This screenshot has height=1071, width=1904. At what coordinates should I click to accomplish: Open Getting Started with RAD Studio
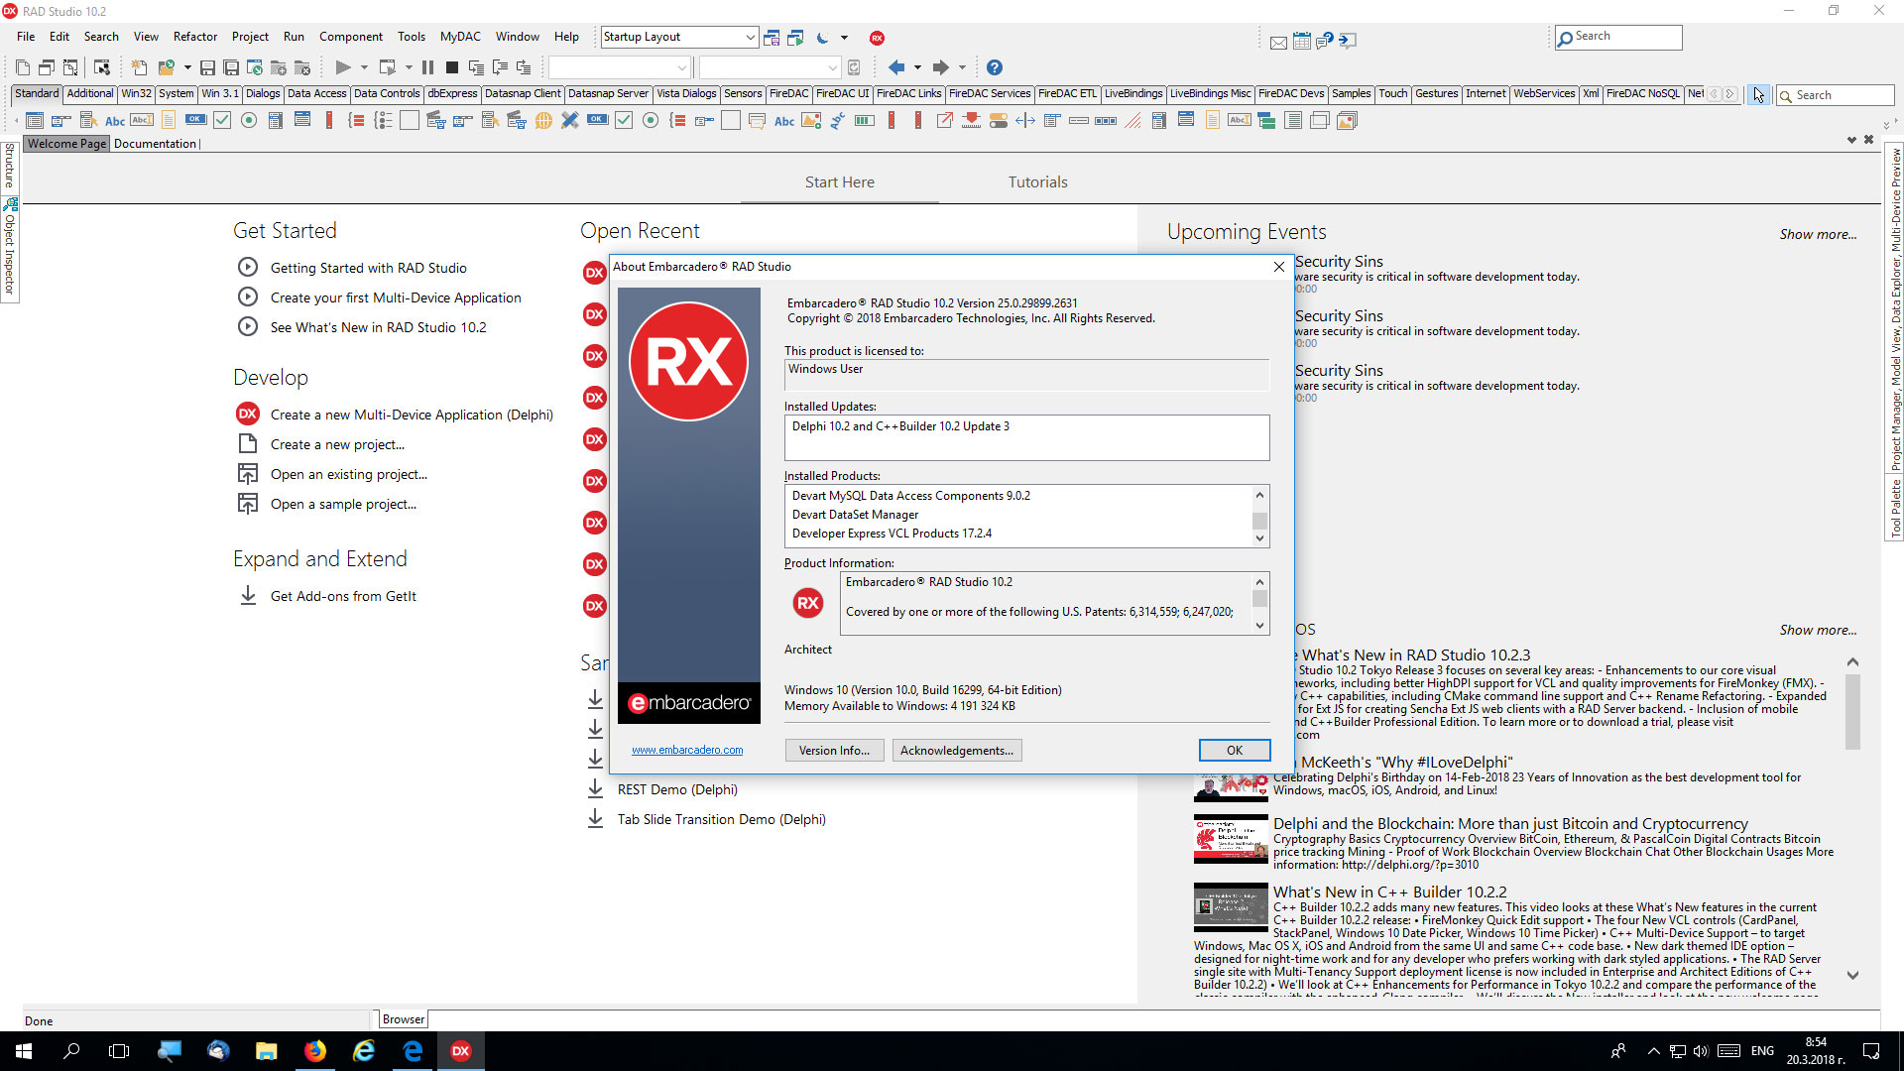[x=368, y=268]
